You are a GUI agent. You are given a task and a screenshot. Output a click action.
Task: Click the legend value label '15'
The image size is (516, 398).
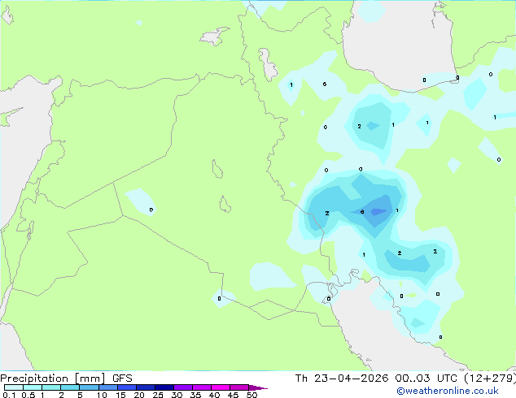[120, 395]
